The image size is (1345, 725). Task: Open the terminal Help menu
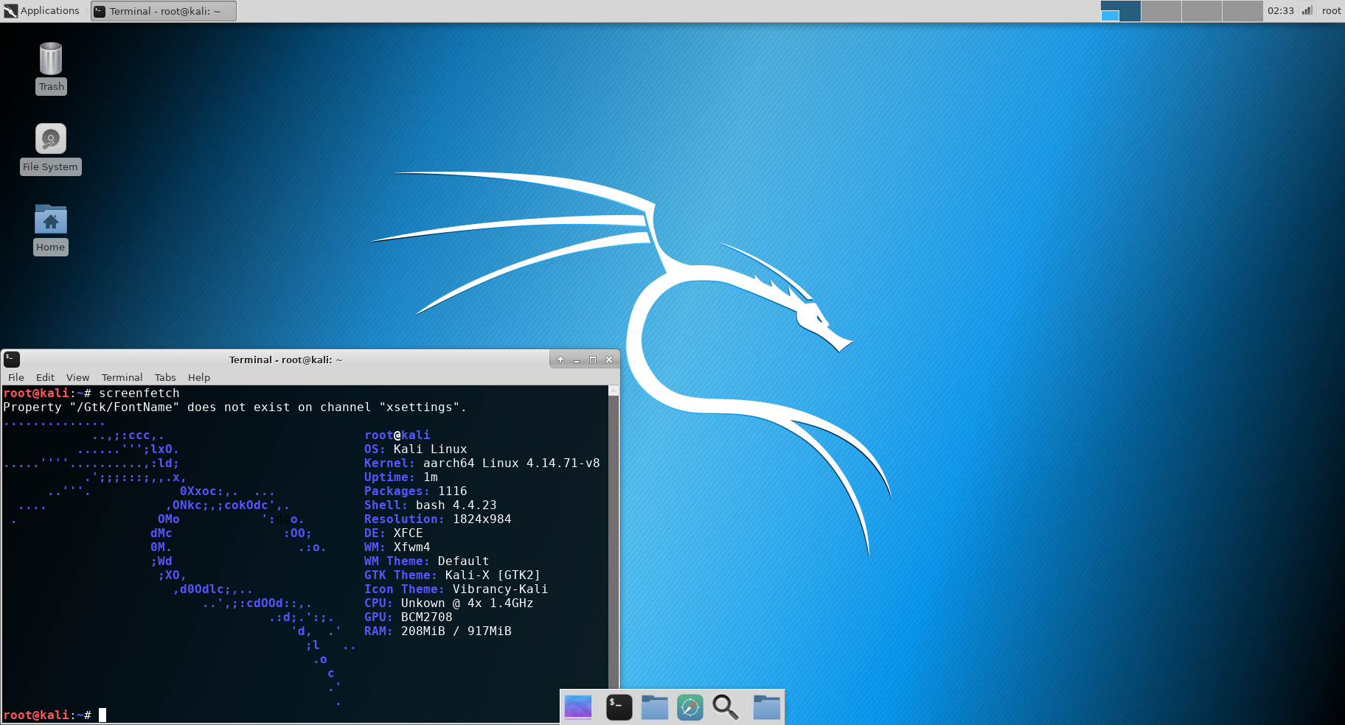(199, 377)
